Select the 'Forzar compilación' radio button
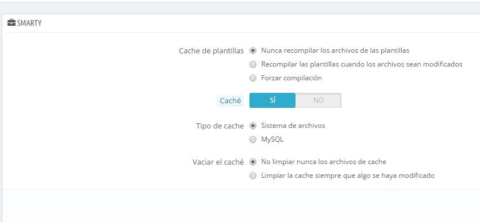 pyautogui.click(x=253, y=78)
